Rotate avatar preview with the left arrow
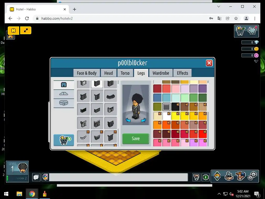 tap(128, 120)
